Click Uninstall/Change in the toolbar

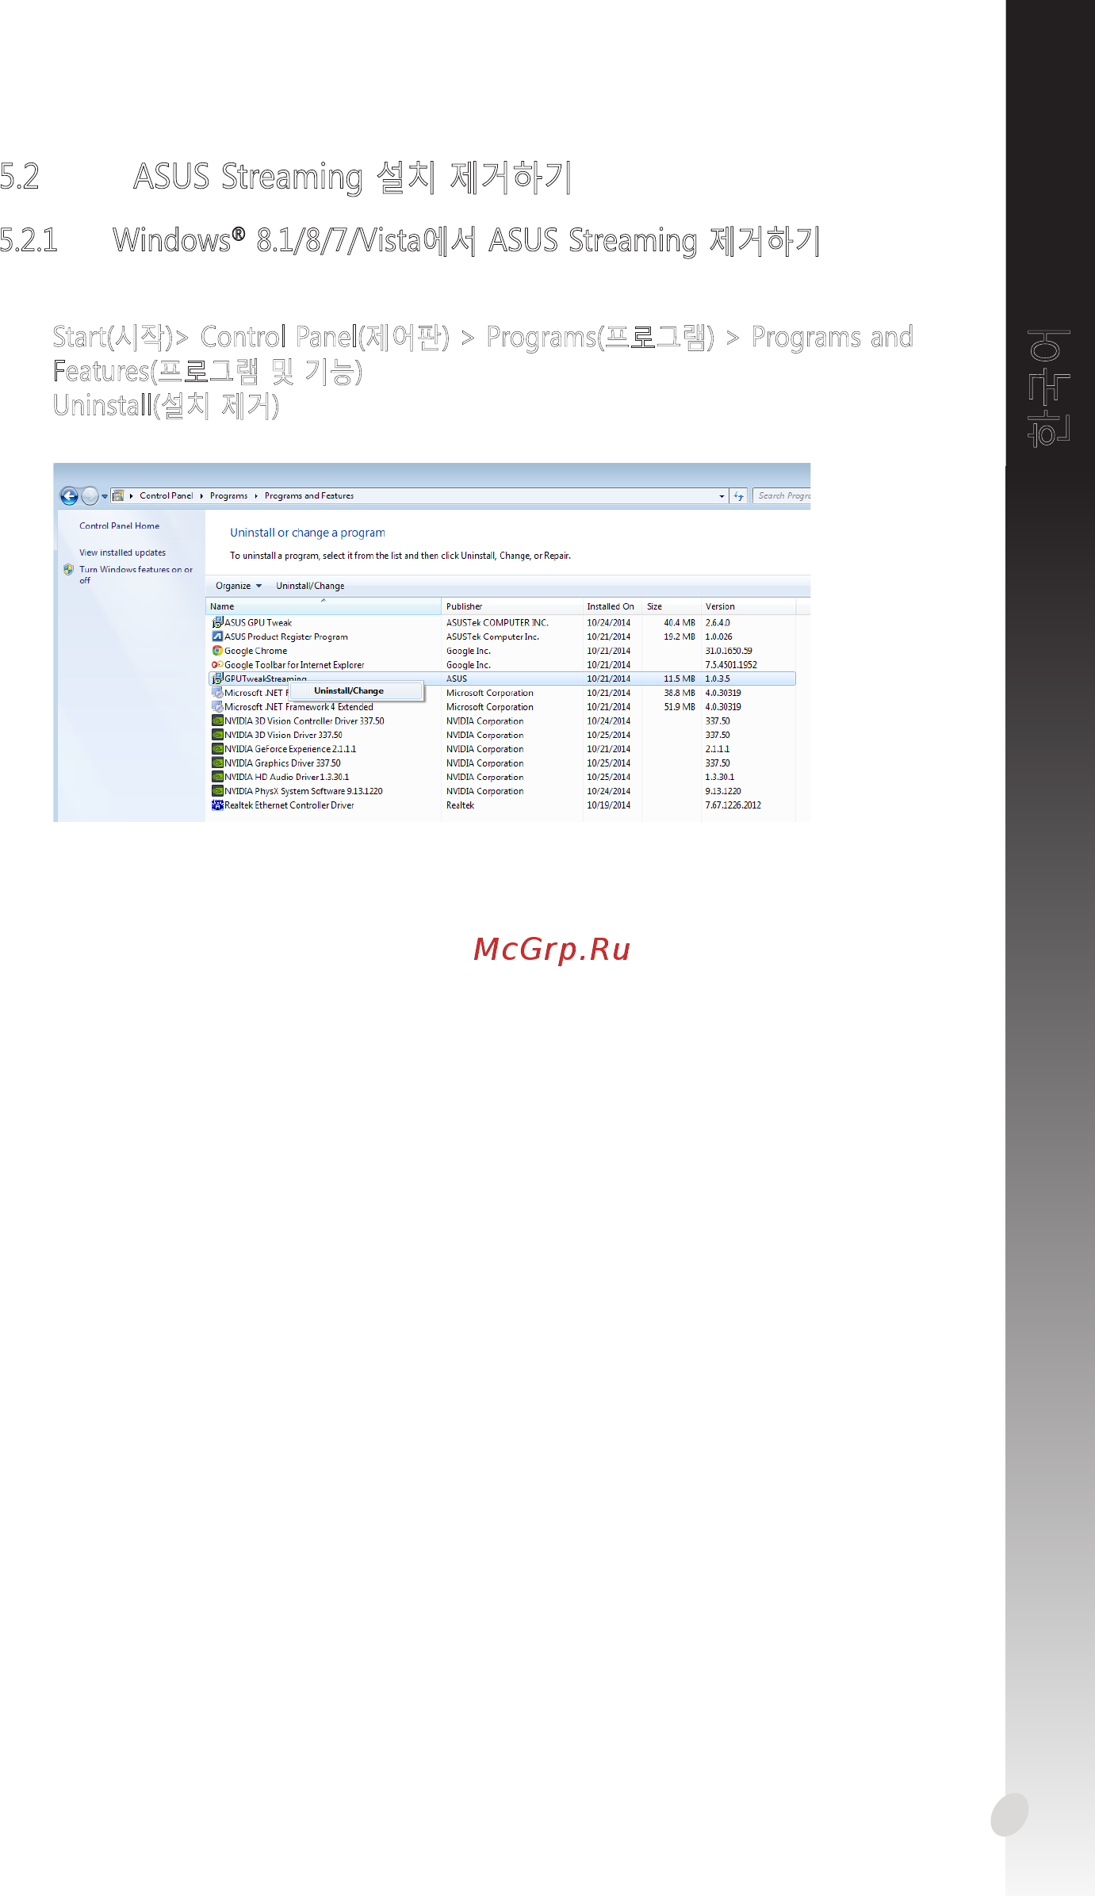[310, 587]
